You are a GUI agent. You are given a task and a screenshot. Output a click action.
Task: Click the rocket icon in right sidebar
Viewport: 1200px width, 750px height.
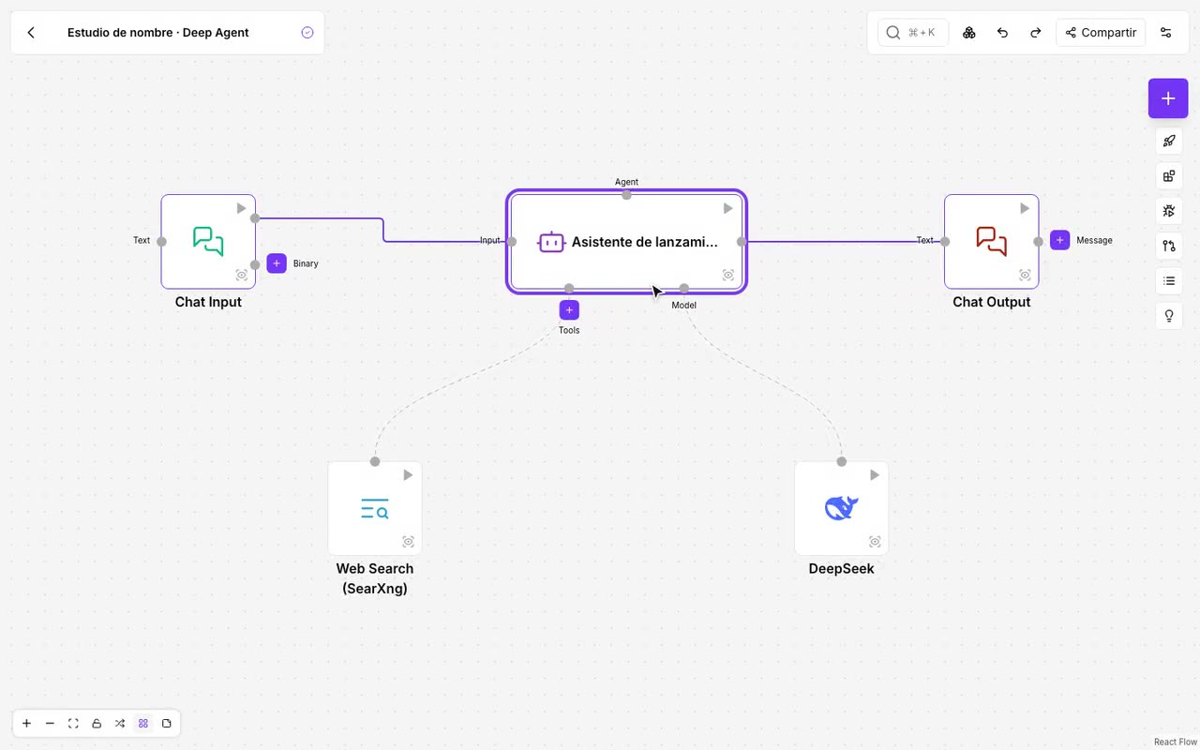click(1169, 142)
